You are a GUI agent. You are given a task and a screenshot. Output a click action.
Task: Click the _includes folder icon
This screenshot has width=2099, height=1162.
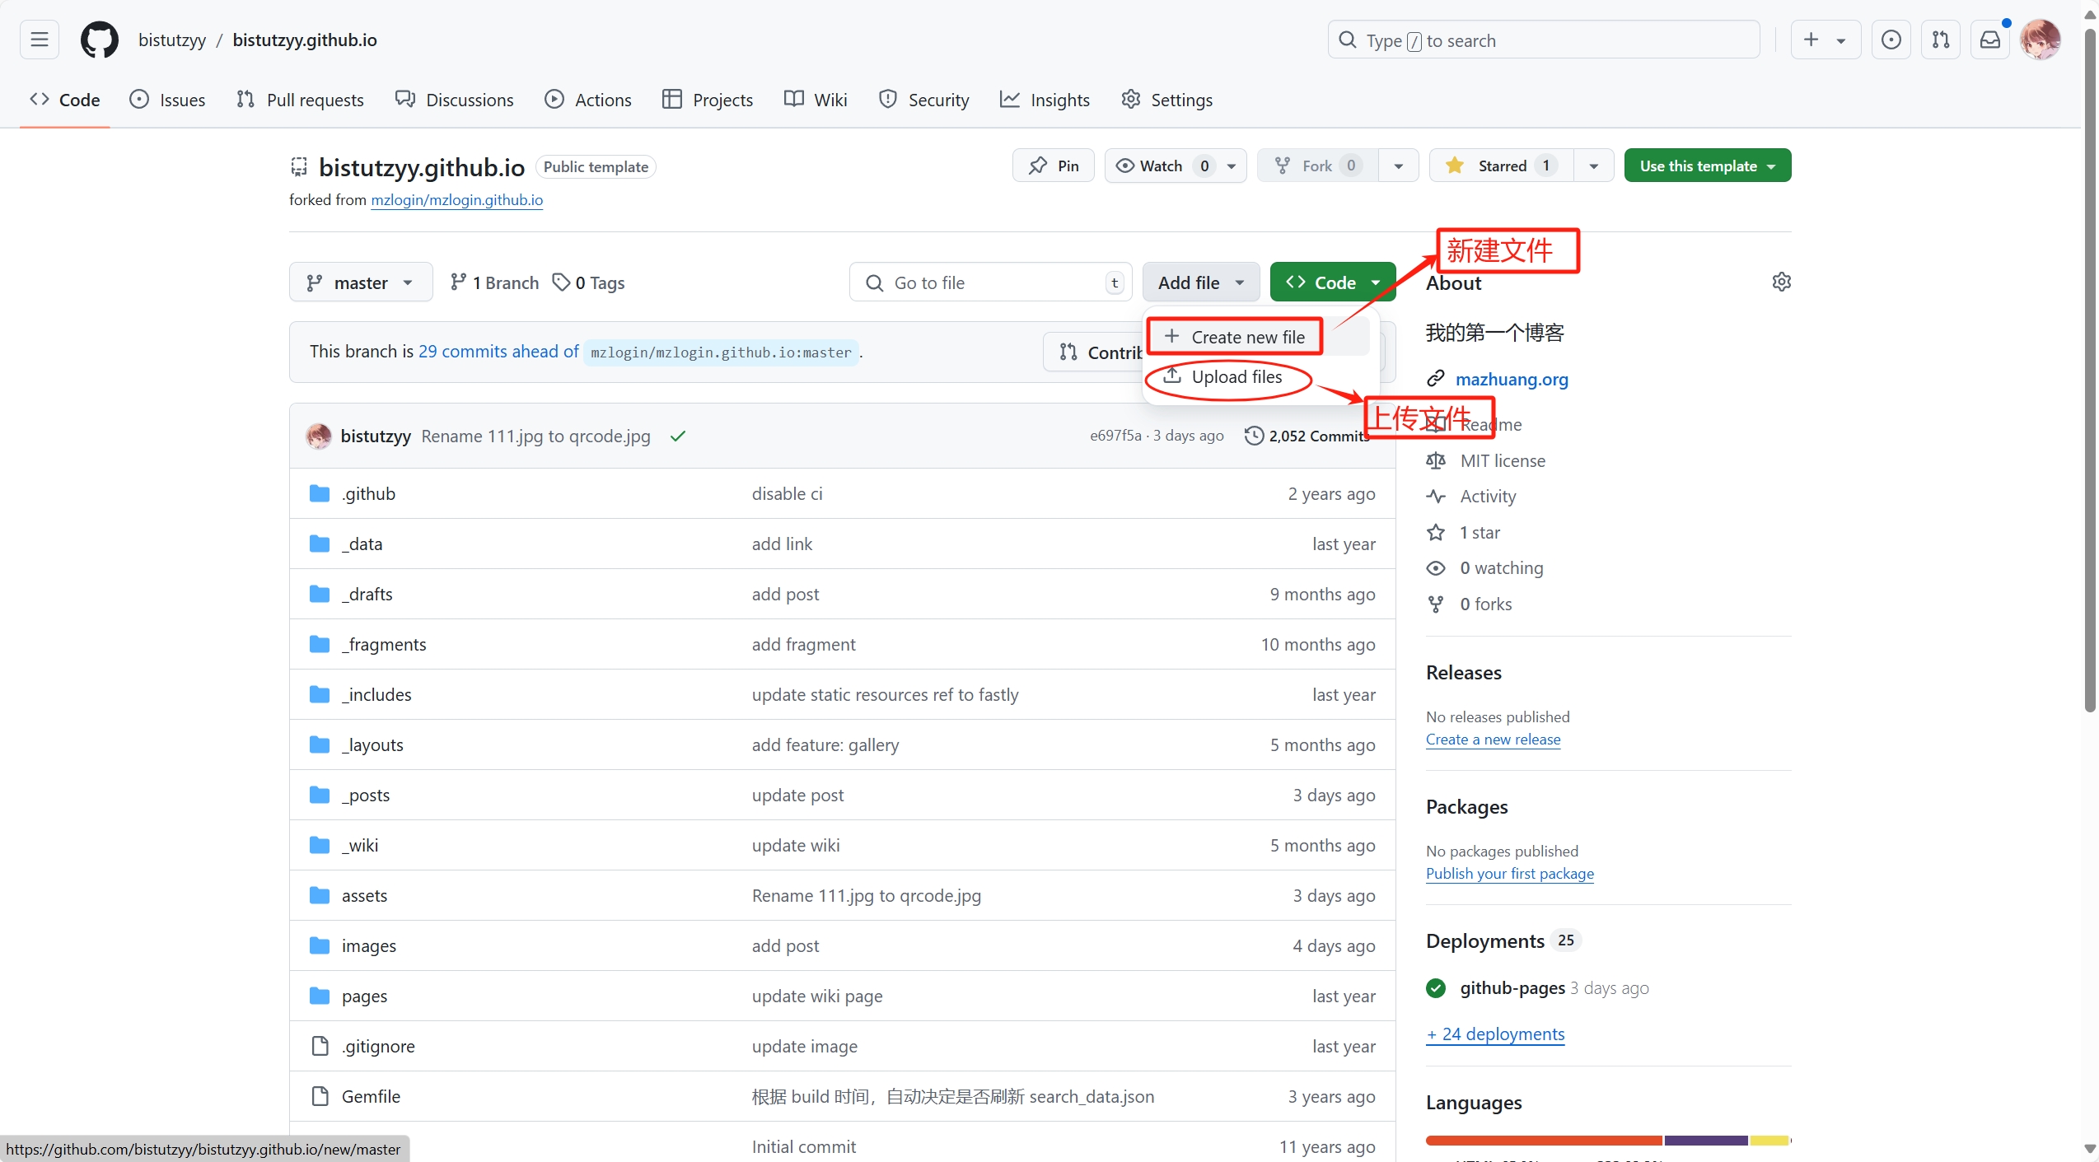(320, 694)
